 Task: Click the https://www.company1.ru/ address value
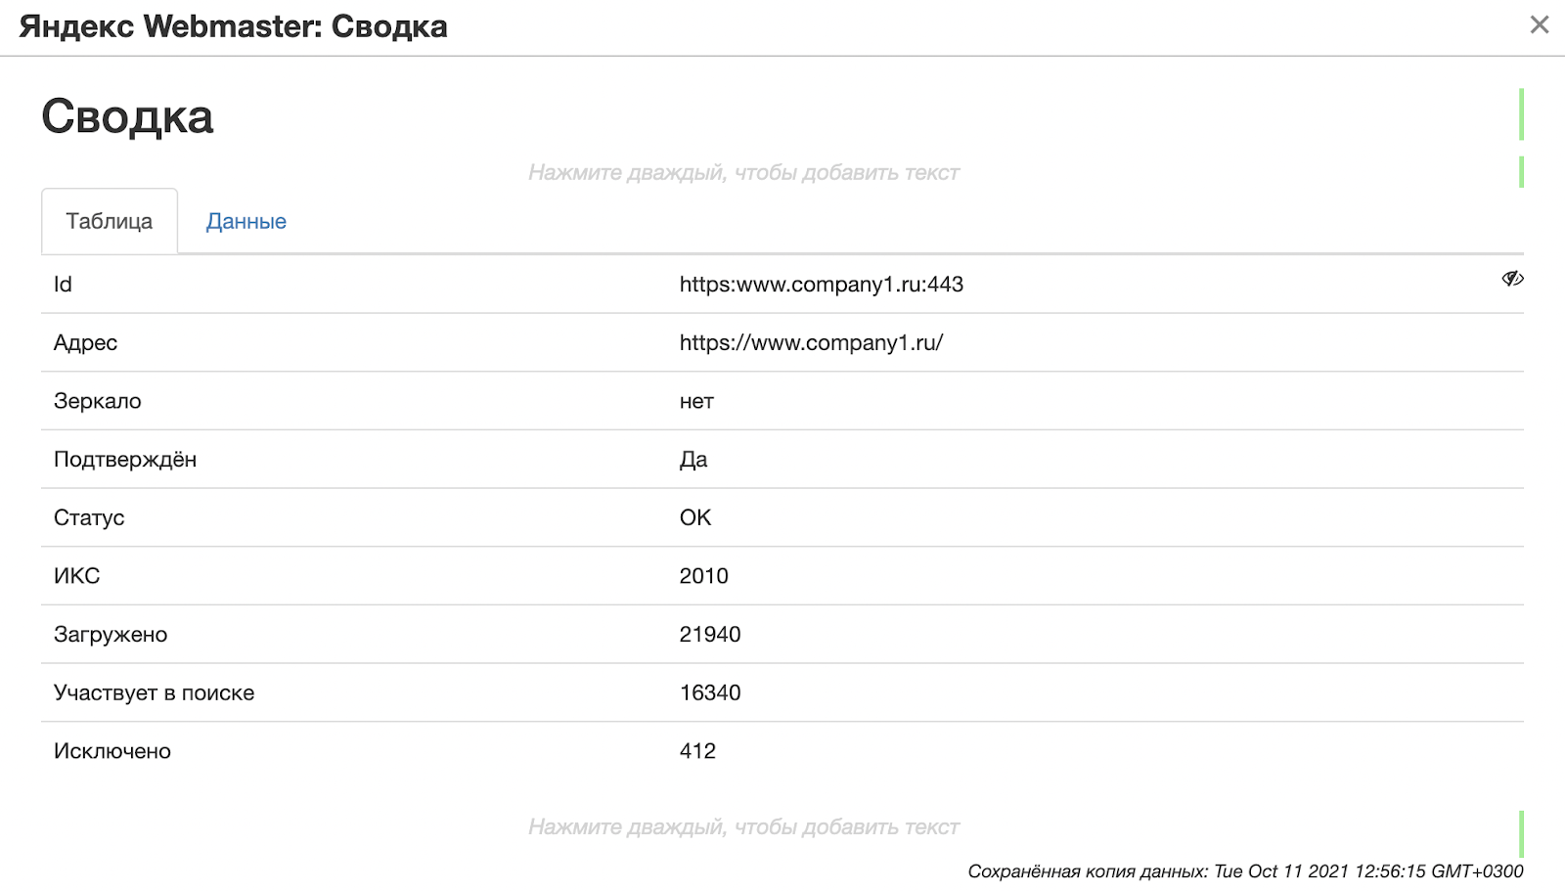(811, 342)
